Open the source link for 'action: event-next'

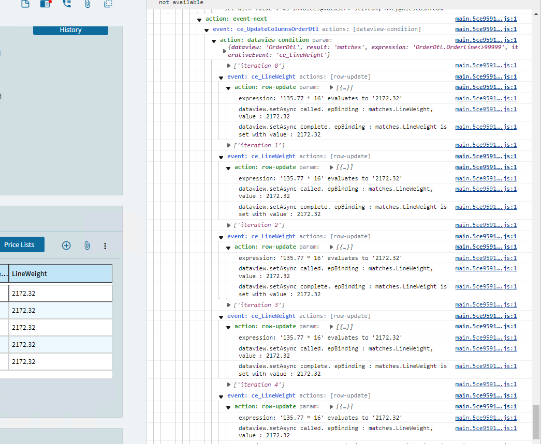click(486, 19)
